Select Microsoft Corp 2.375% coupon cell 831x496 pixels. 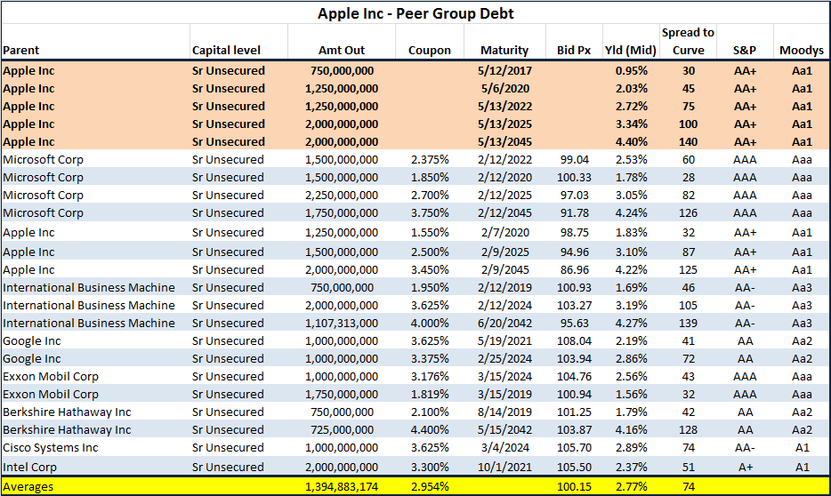click(x=429, y=160)
